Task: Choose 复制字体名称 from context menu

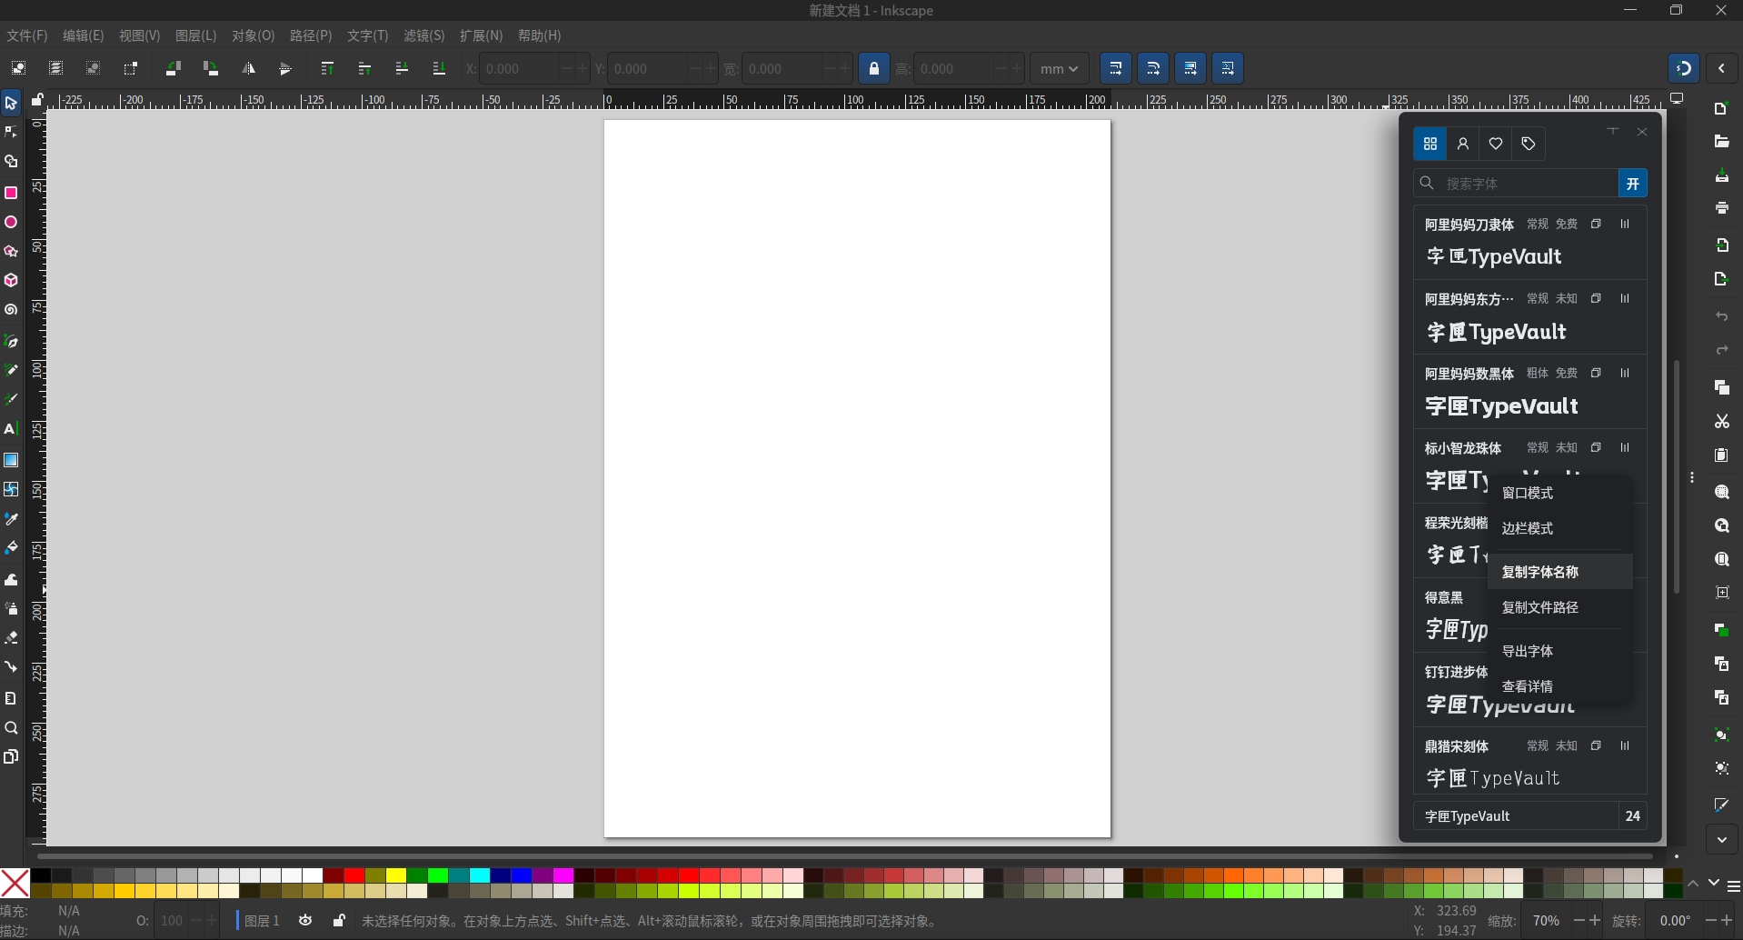Action: 1540,572
